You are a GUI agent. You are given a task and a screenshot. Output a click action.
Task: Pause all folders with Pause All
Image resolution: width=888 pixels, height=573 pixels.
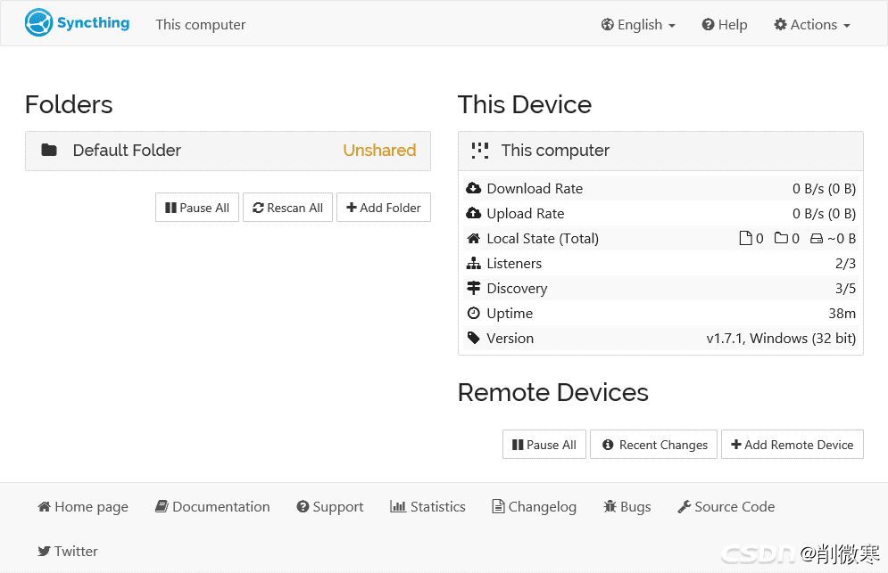coord(197,208)
